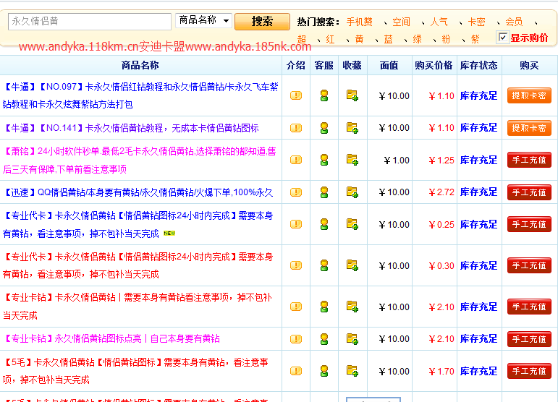Contact customer service for NO.097 product
This screenshot has width=558, height=402.
click(324, 95)
